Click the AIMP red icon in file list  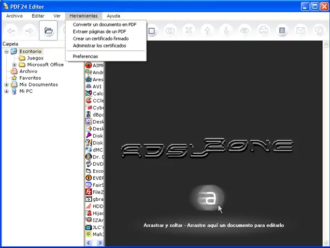pyautogui.click(x=89, y=65)
